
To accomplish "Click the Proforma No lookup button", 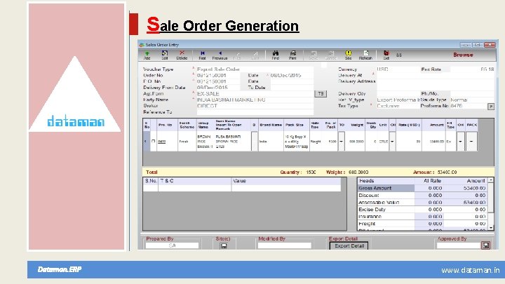I will (491, 106).
